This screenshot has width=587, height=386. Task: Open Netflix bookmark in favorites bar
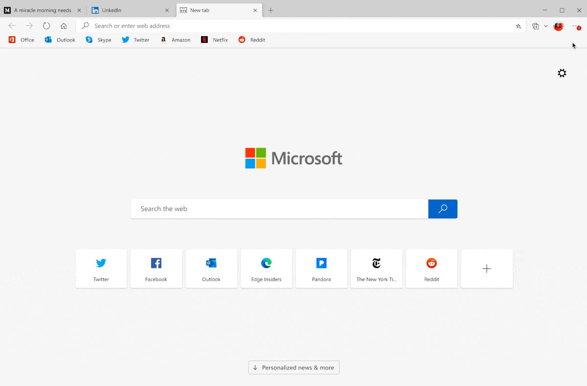214,40
